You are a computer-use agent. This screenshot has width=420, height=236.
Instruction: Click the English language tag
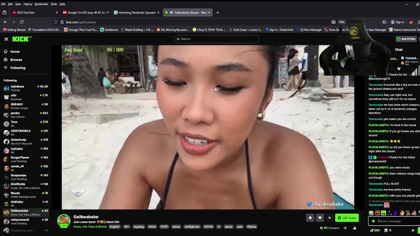(115, 227)
